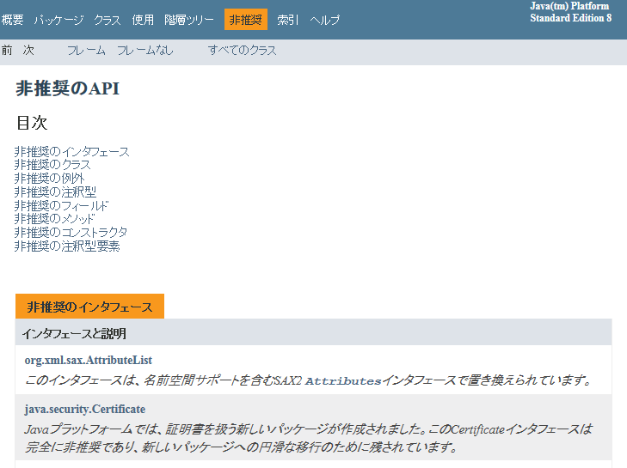Open the 索引 navigation link
627x468 pixels.
click(x=288, y=20)
